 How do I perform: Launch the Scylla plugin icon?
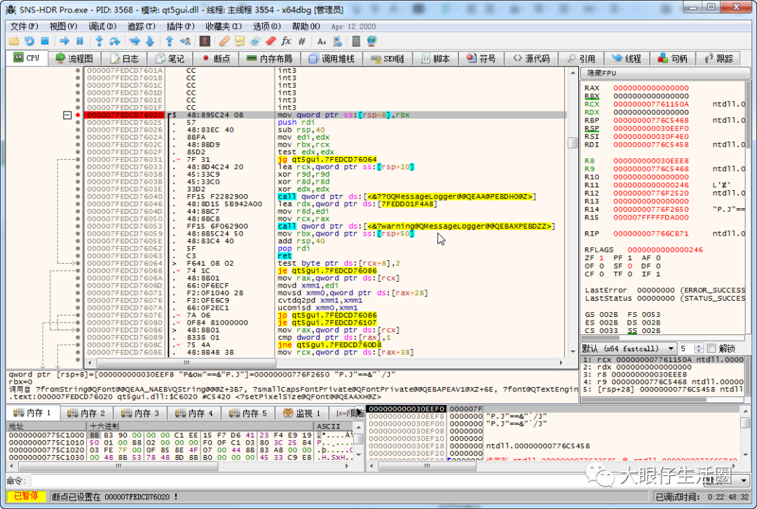pos(204,41)
